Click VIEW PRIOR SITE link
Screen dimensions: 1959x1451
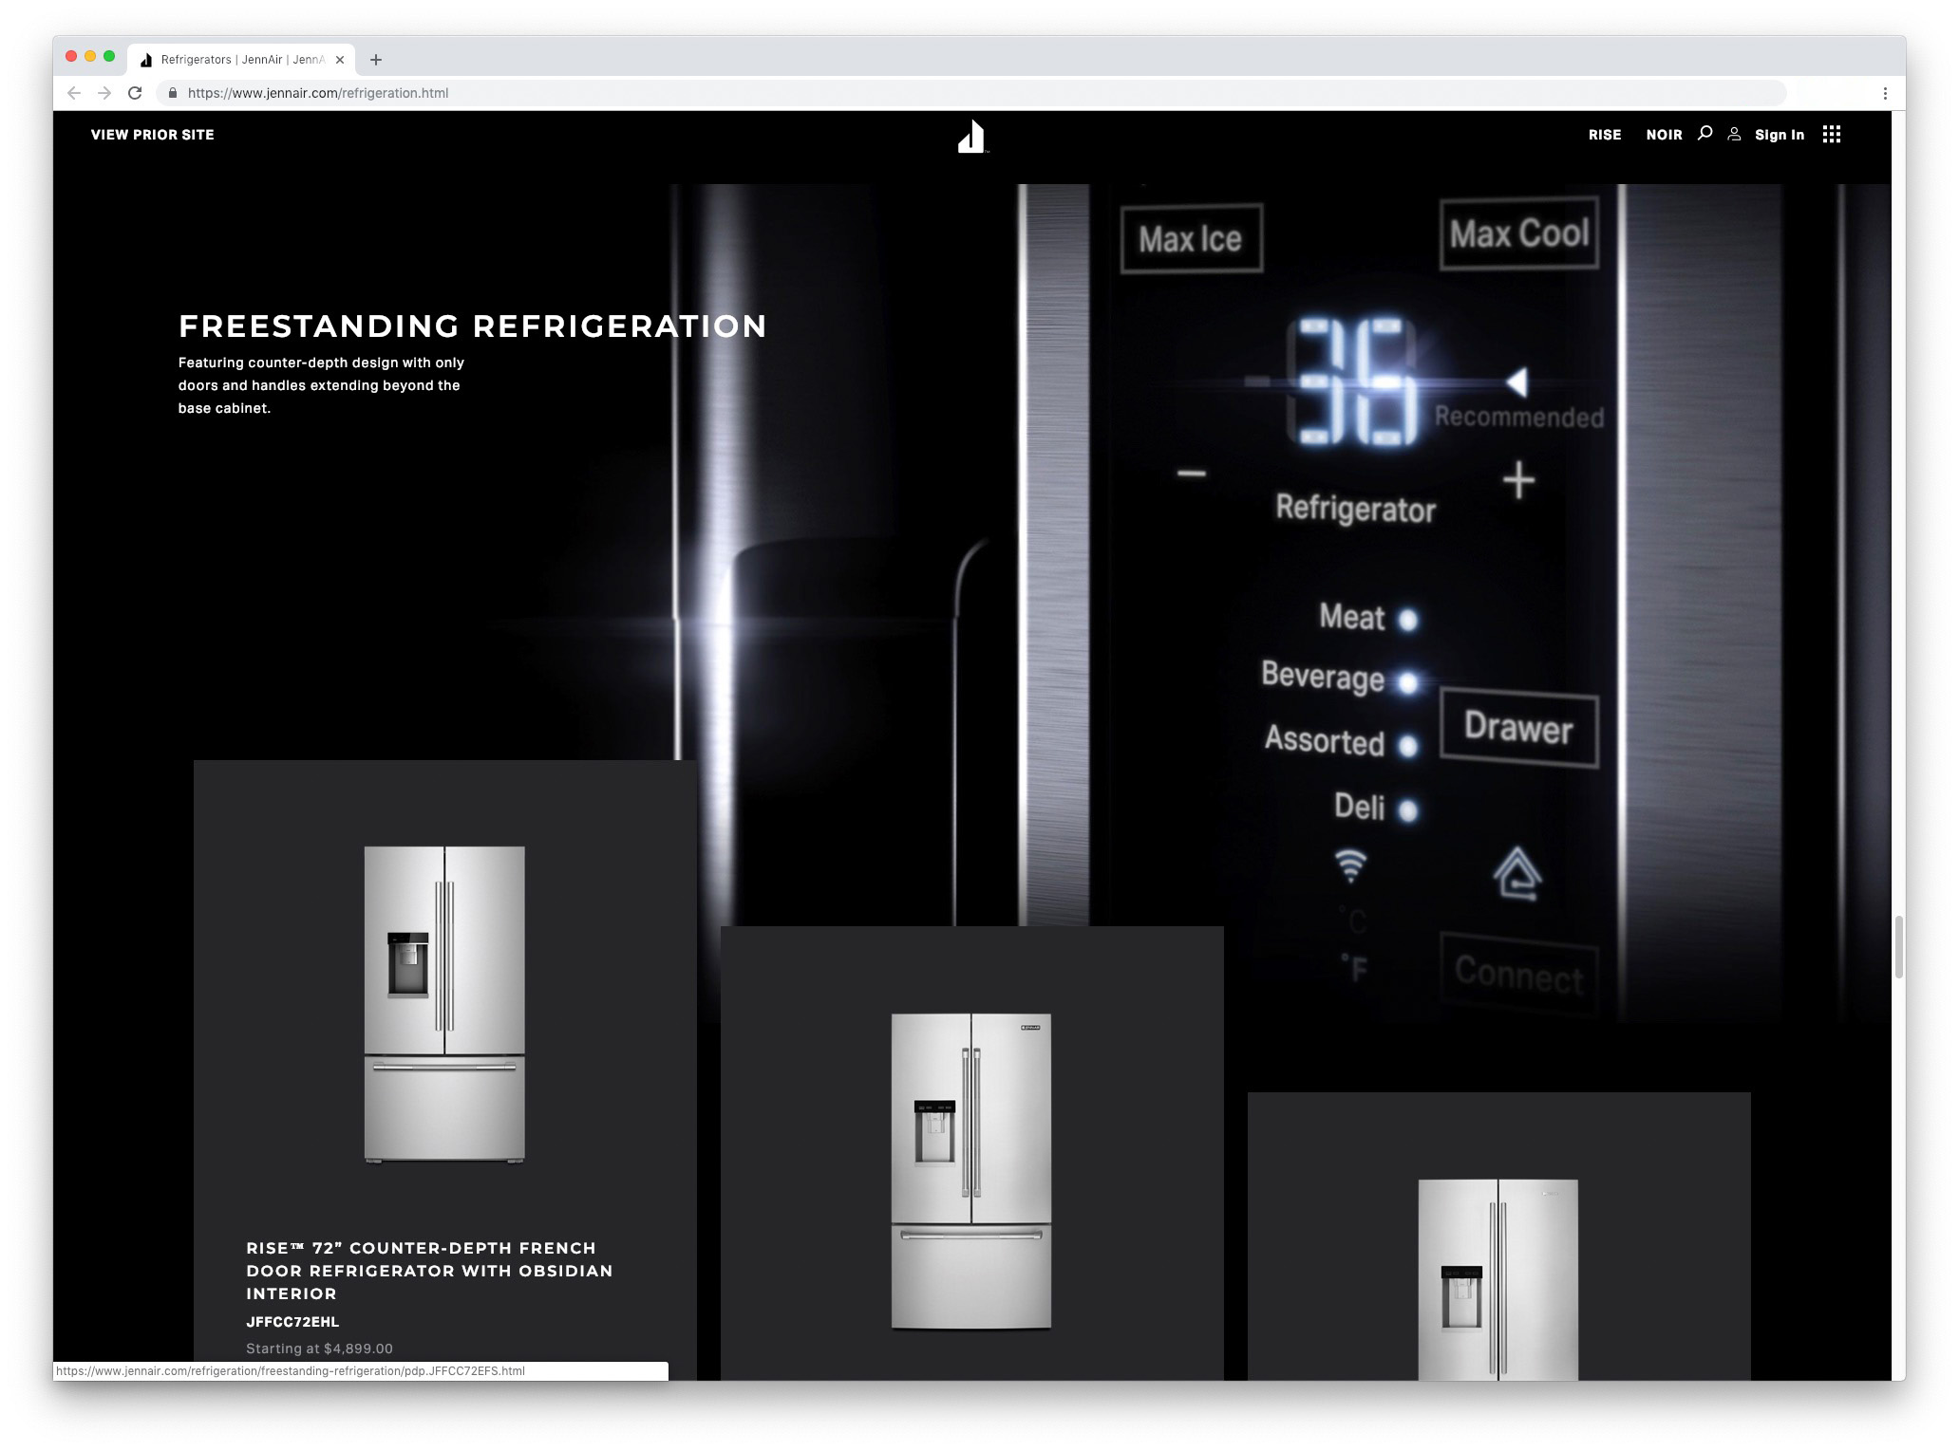click(x=153, y=135)
